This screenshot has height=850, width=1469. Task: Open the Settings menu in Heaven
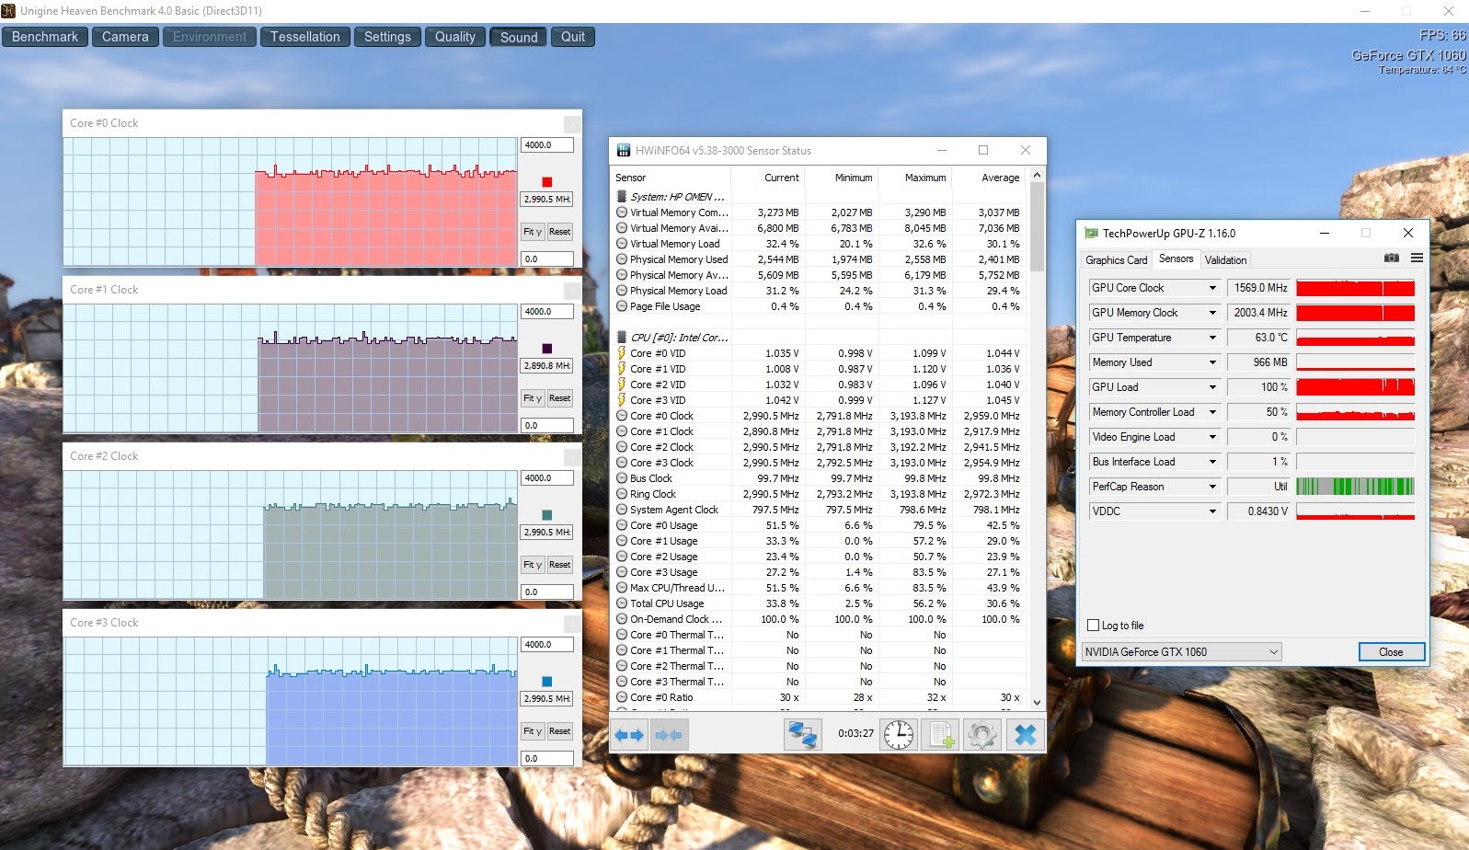387,37
